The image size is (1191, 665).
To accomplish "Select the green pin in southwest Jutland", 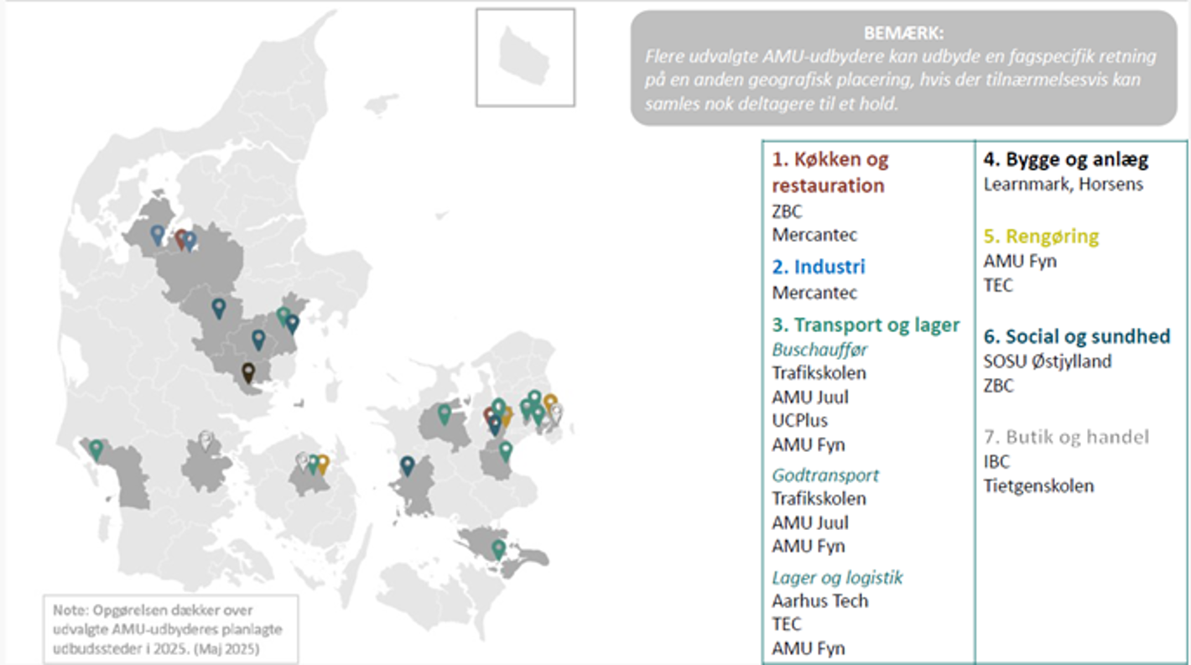I will point(96,449).
